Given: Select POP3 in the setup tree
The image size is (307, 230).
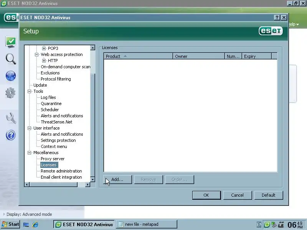Looking at the screenshot, I should click(53, 48).
